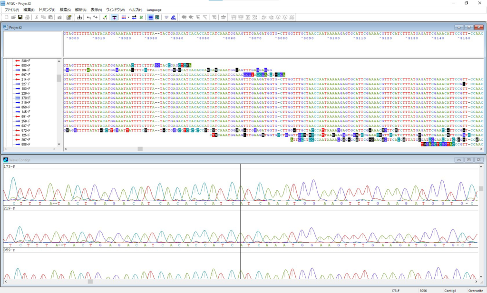The width and height of the screenshot is (487, 293).
Task: Click the sequence list vertical scrollbar thumb
Action: point(59,78)
